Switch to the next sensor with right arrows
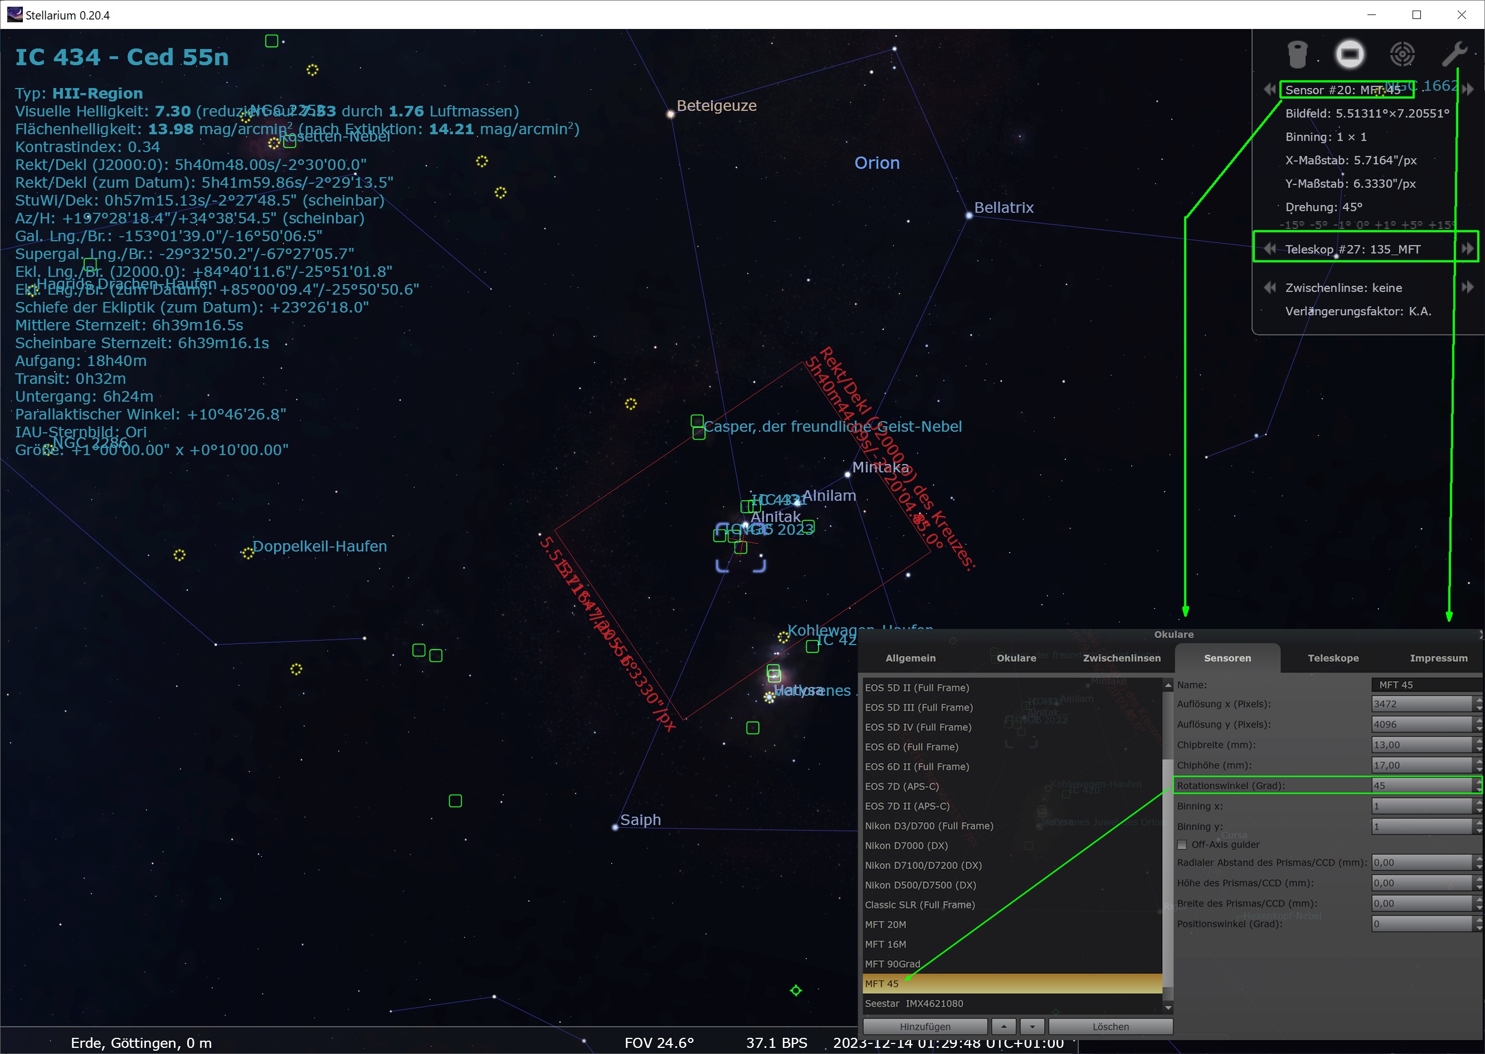The image size is (1485, 1054). pyautogui.click(x=1468, y=89)
